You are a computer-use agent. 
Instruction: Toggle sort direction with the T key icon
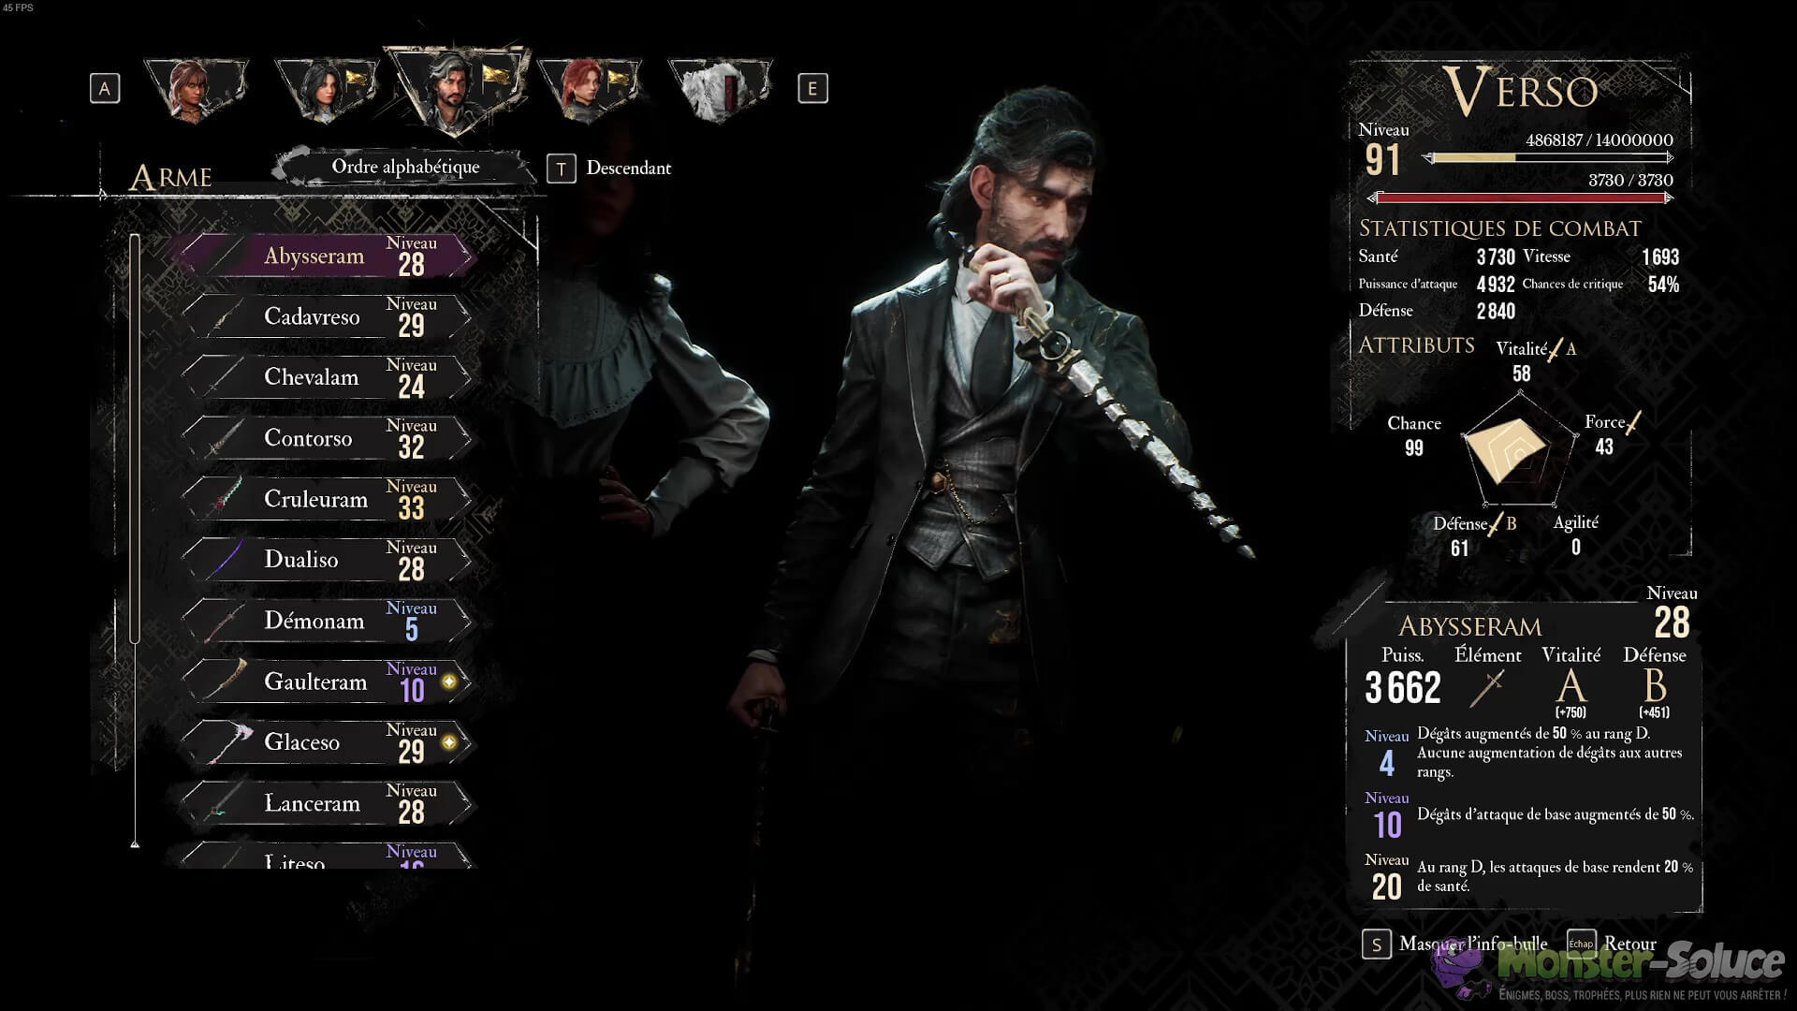click(x=561, y=168)
